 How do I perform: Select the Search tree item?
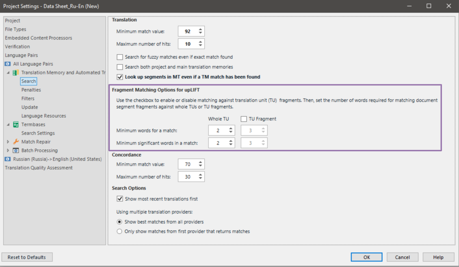[29, 81]
